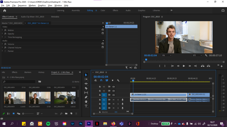
Task: Open the Audio Clip Mixer panel tab
Action: click(x=32, y=17)
